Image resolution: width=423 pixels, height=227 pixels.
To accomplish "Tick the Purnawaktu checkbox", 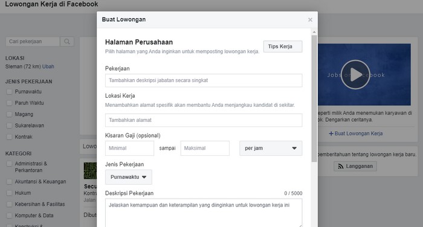I will (x=9, y=92).
